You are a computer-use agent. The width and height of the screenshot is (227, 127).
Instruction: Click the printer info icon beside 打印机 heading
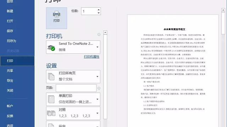[99, 35]
